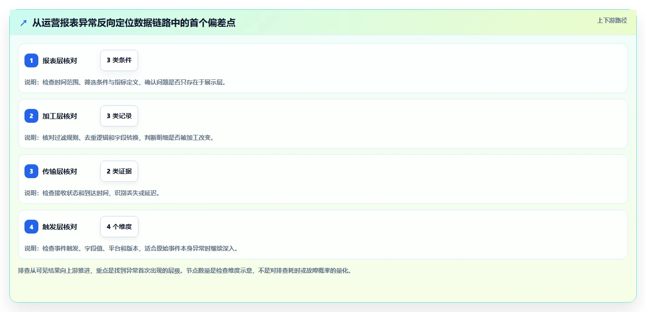The height and width of the screenshot is (312, 646).
Task: Select the 3 类条件 chip
Action: (x=119, y=60)
